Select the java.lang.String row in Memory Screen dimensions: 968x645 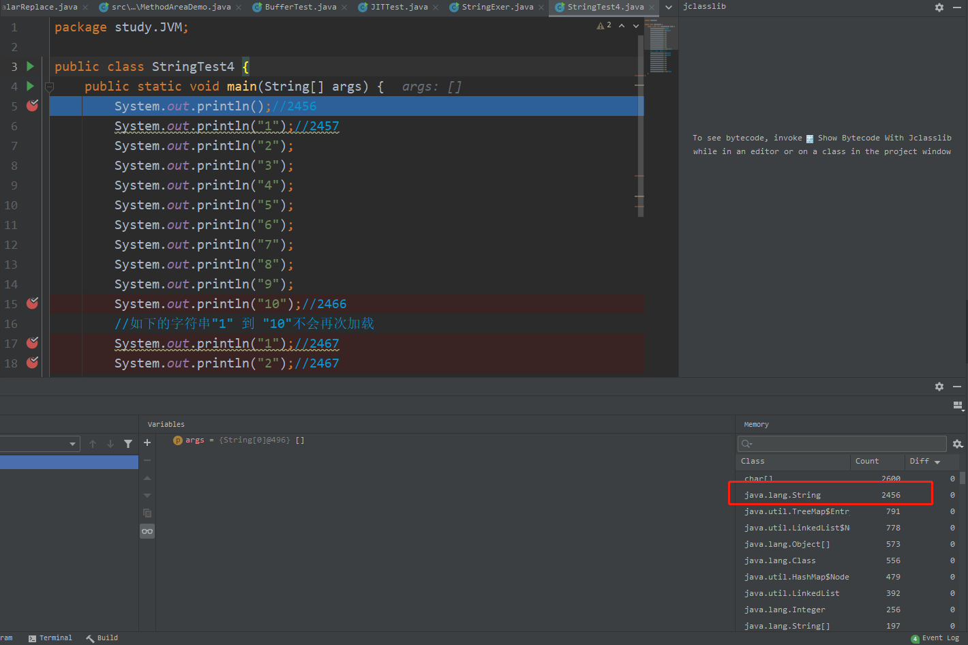coord(848,495)
